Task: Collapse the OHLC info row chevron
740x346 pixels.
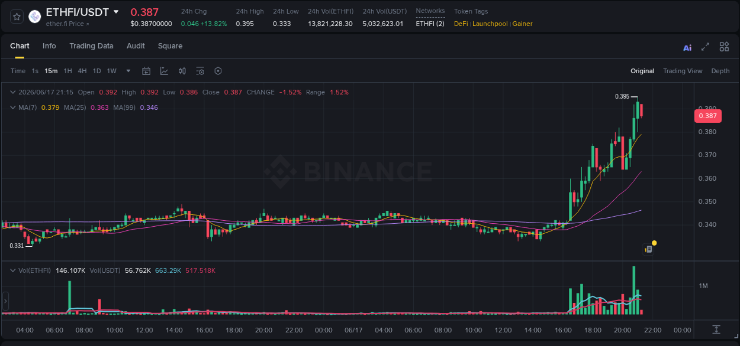Action: click(13, 92)
